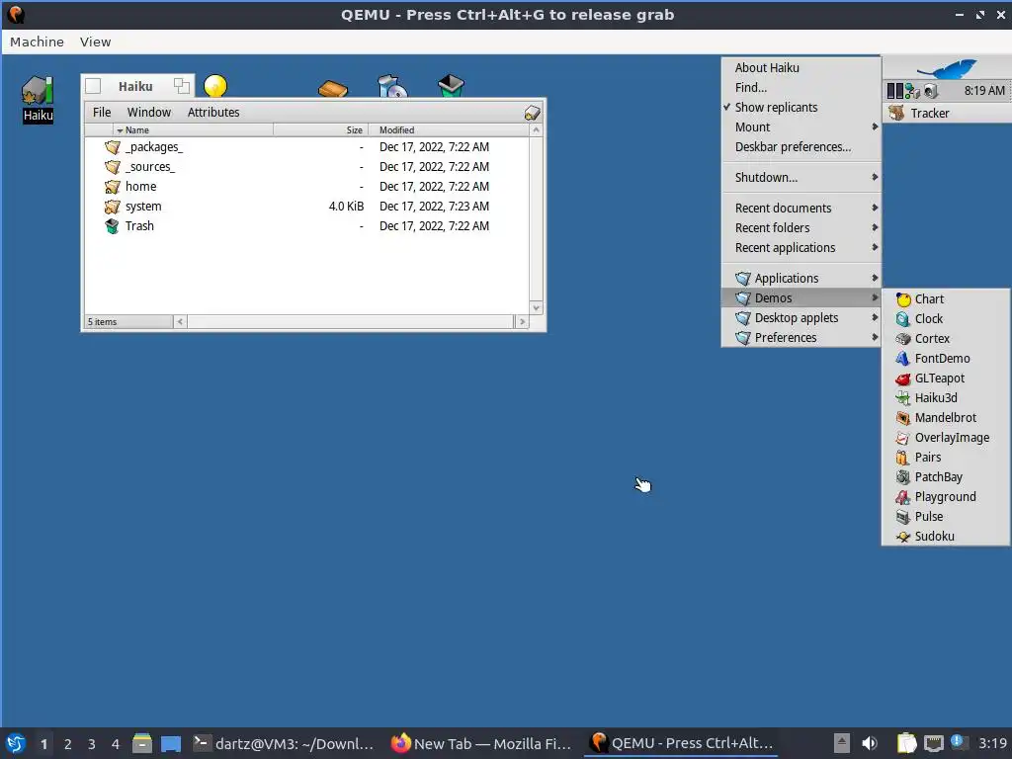The image size is (1012, 759).
Task: Launch the Mandelbrot demo
Action: [946, 418]
